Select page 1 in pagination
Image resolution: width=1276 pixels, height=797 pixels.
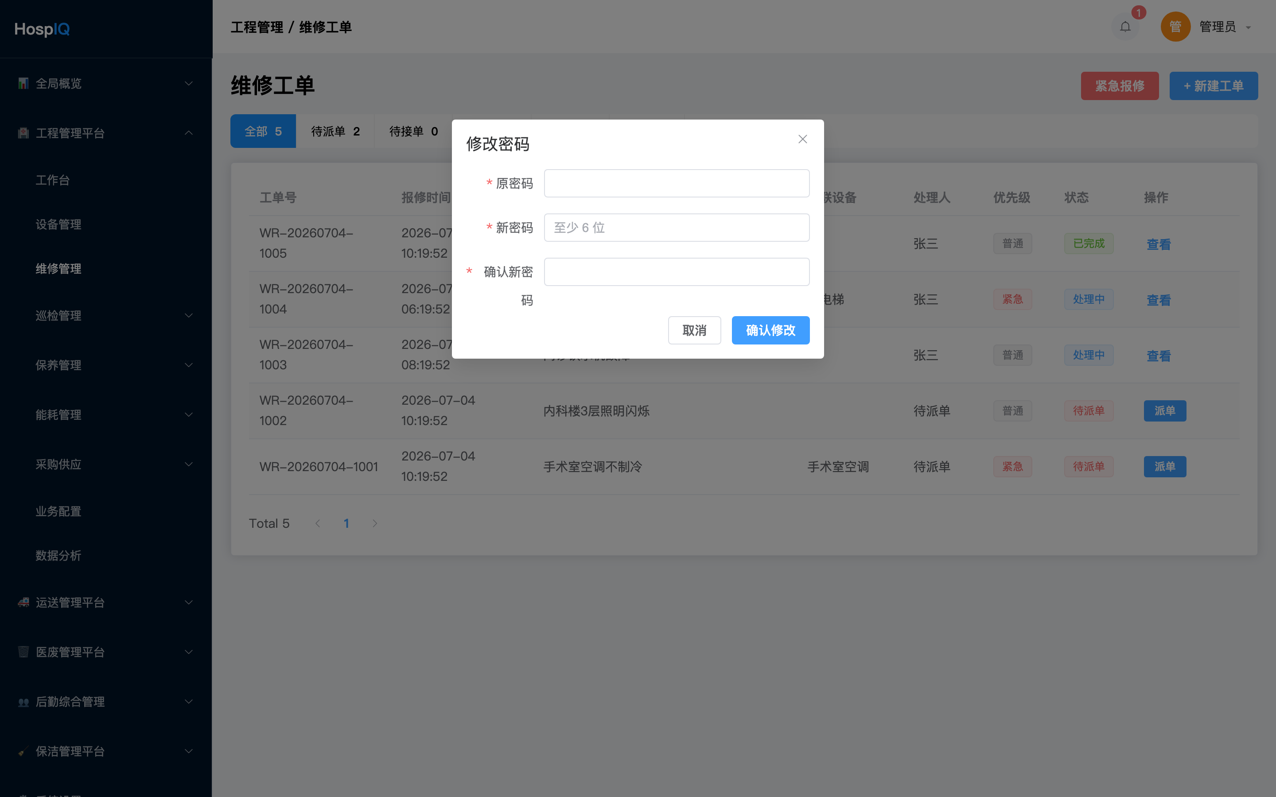pyautogui.click(x=346, y=523)
